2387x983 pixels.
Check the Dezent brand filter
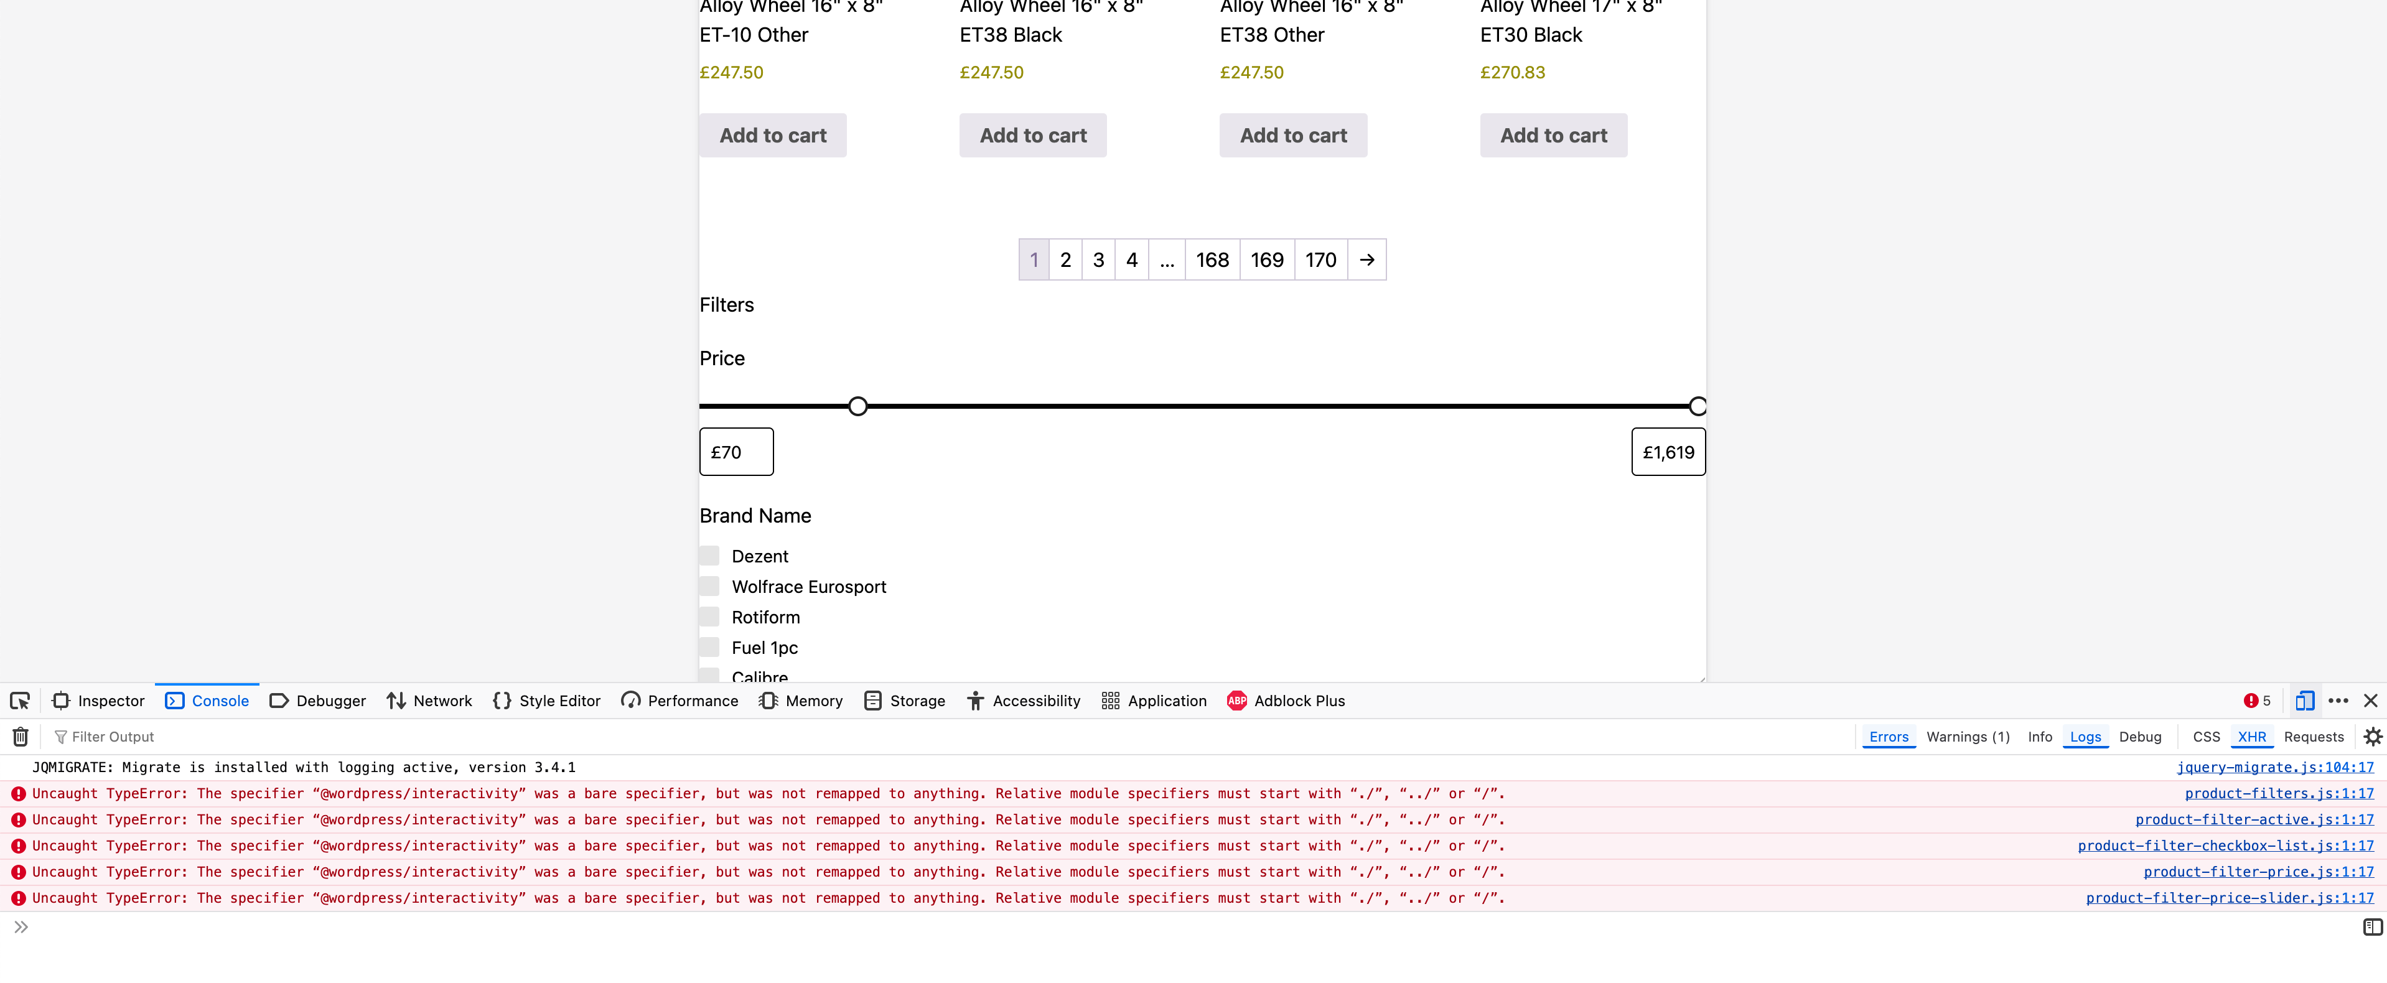tap(710, 555)
